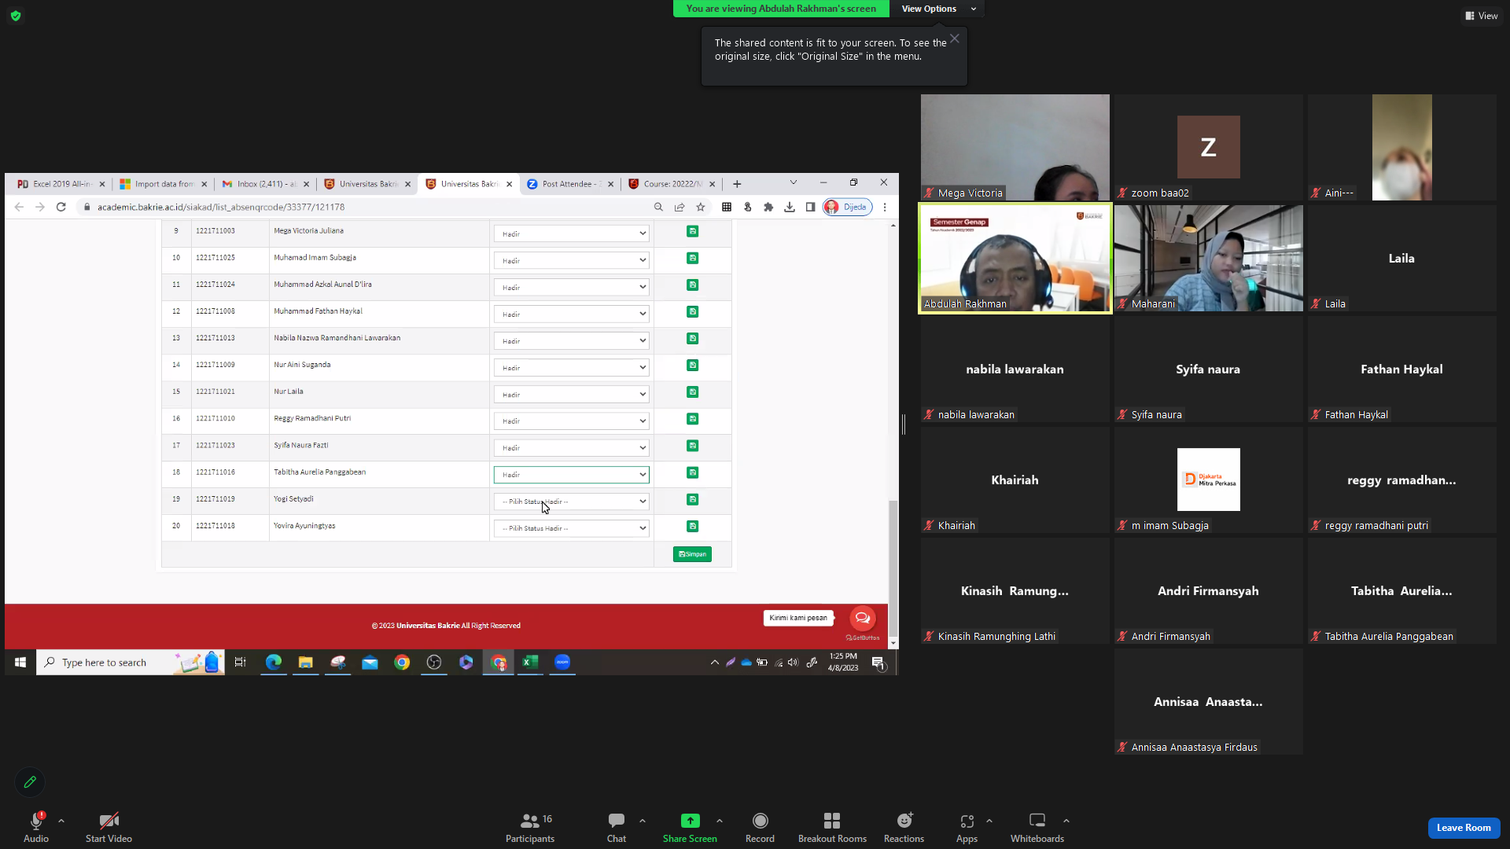This screenshot has height=849, width=1510.
Task: Open attendance dropdown for Tabitha Aurelia Panggabean
Action: pos(571,475)
